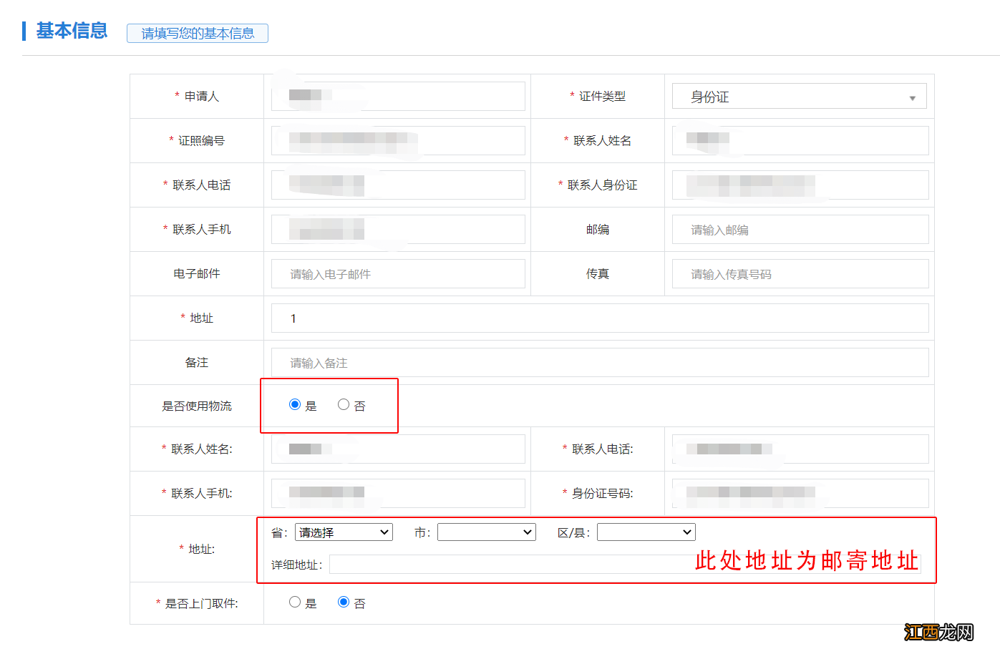Image resolution: width=1000 pixels, height=654 pixels.
Task: Focus the logistics 联系人电话: input field
Action: [x=800, y=449]
